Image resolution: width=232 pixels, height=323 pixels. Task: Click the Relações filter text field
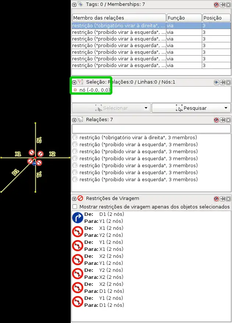point(151,129)
